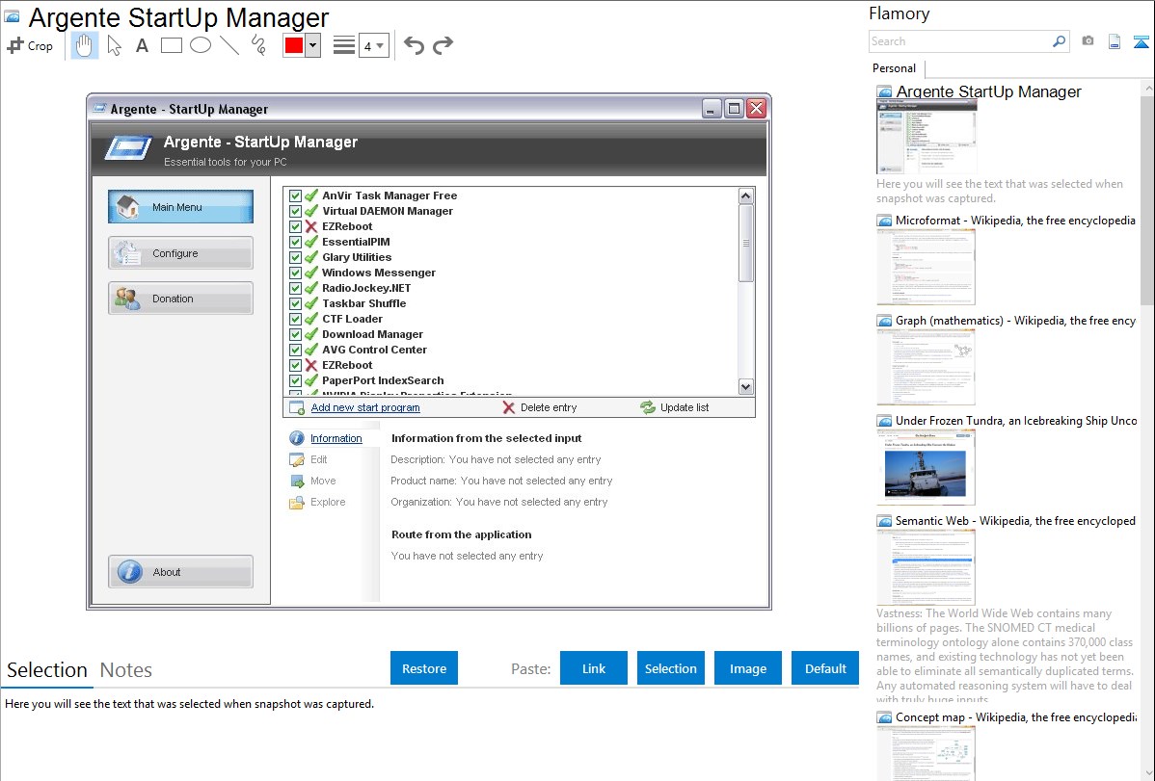Open Donation in Argente sidebar
Viewport: 1155px width, 781px height.
point(180,299)
